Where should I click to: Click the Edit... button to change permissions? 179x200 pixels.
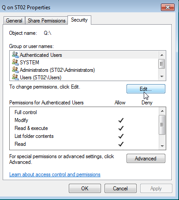146,89
